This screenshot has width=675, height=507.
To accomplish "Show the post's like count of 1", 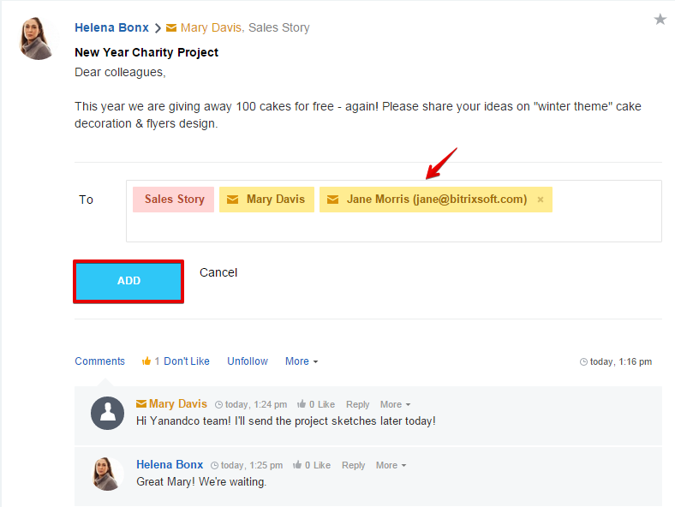I will point(157,361).
